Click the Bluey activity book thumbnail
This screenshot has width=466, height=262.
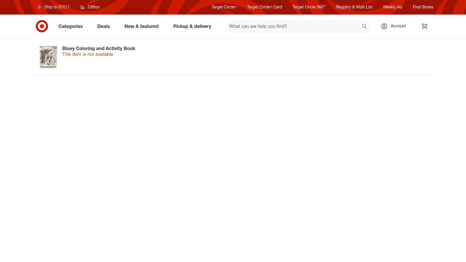[x=48, y=57]
